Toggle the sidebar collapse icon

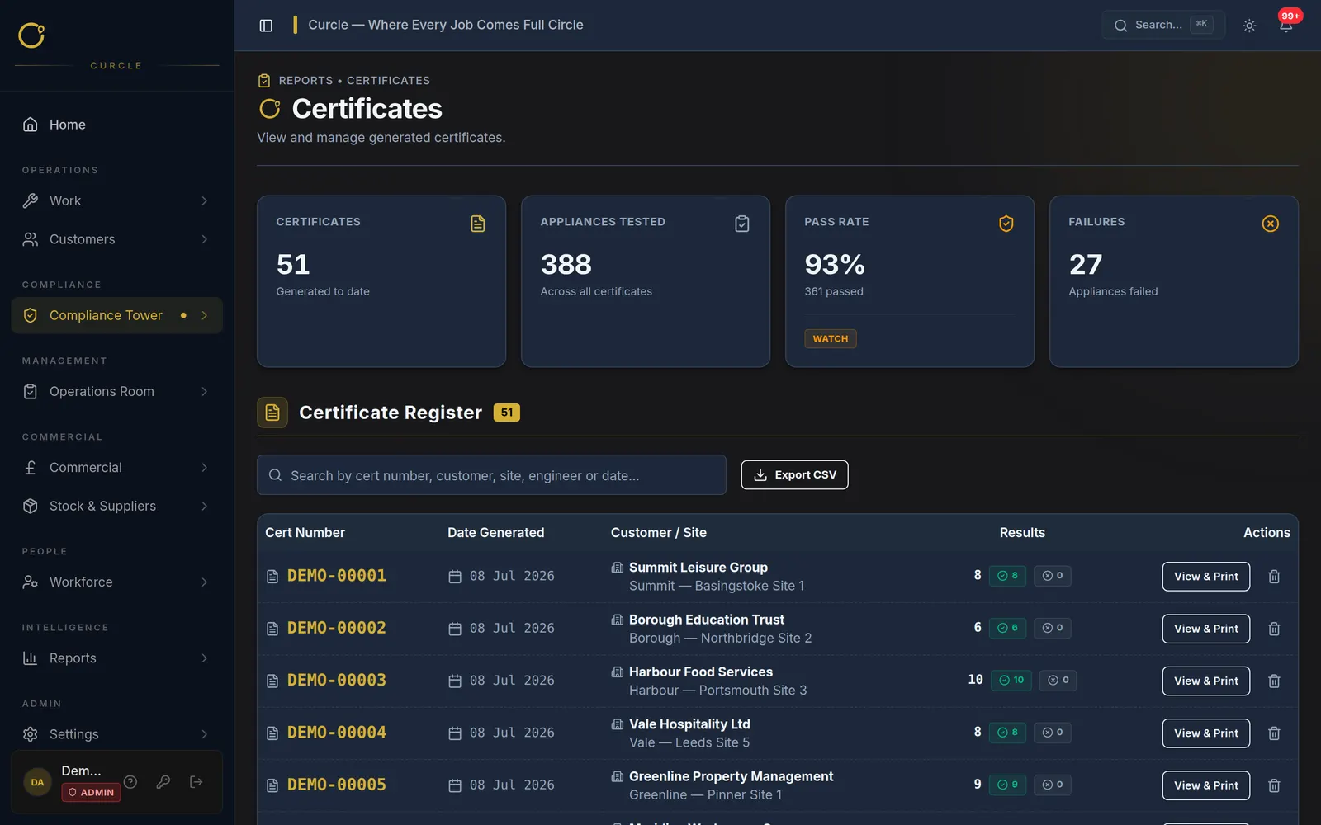click(x=266, y=26)
